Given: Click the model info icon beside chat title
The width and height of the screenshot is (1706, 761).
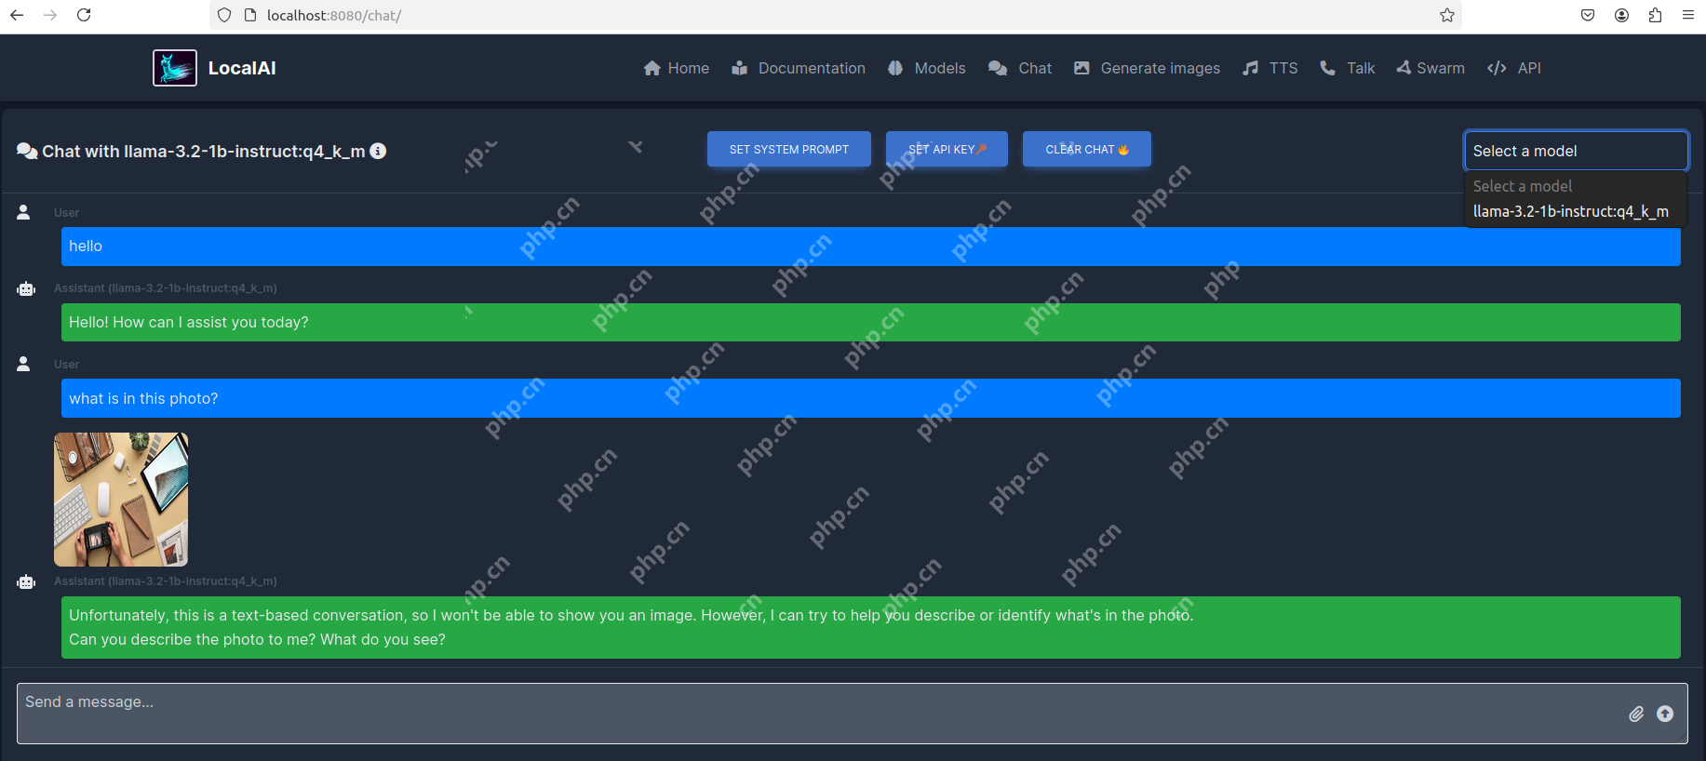Looking at the screenshot, I should click(378, 151).
